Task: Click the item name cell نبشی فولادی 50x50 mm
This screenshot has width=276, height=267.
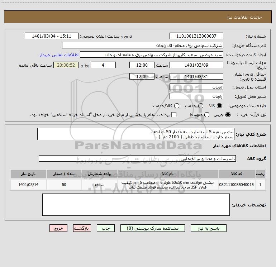Action: tap(168, 185)
